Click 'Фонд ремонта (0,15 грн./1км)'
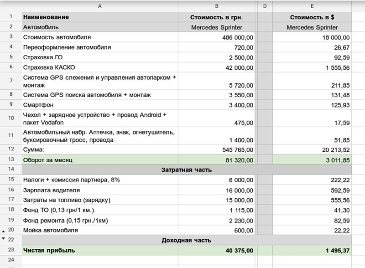This screenshot has width=365, height=268. (x=100, y=220)
